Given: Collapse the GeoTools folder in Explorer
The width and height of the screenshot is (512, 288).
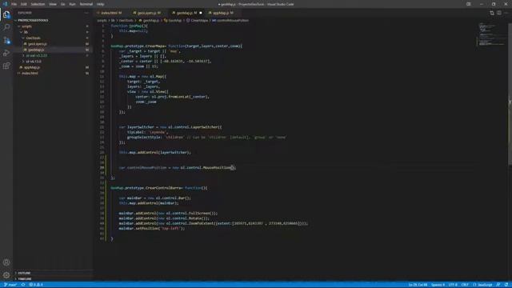Looking at the screenshot, I should 33,38.
